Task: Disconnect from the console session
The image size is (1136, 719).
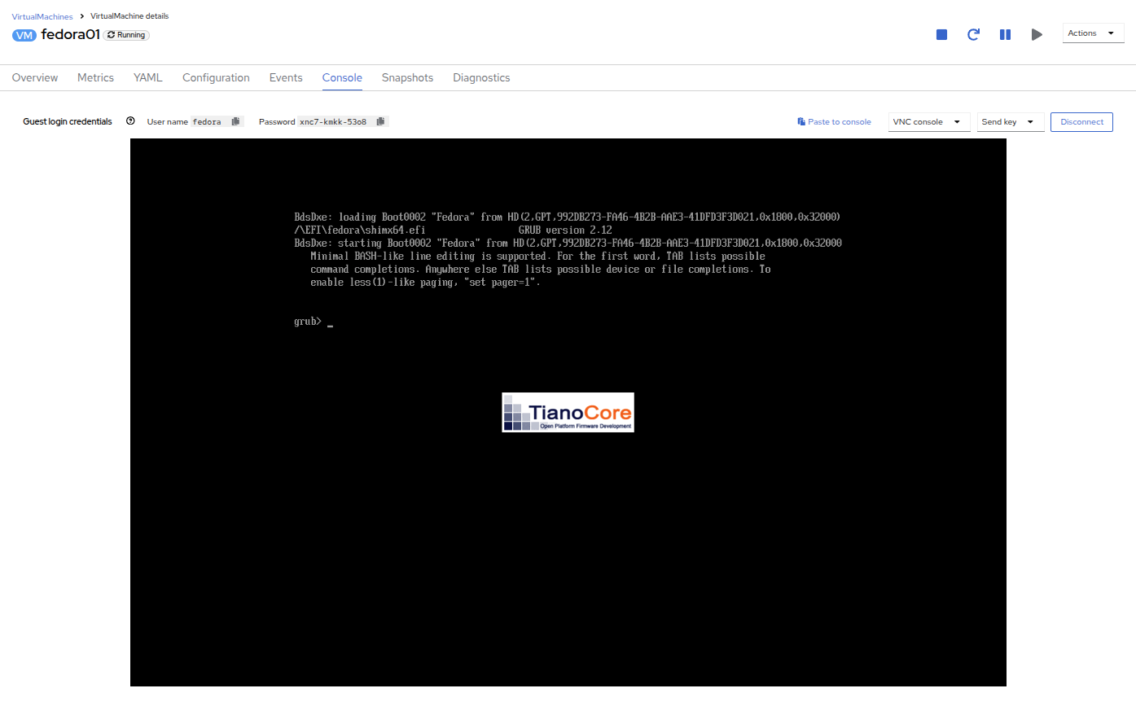Action: coord(1081,122)
